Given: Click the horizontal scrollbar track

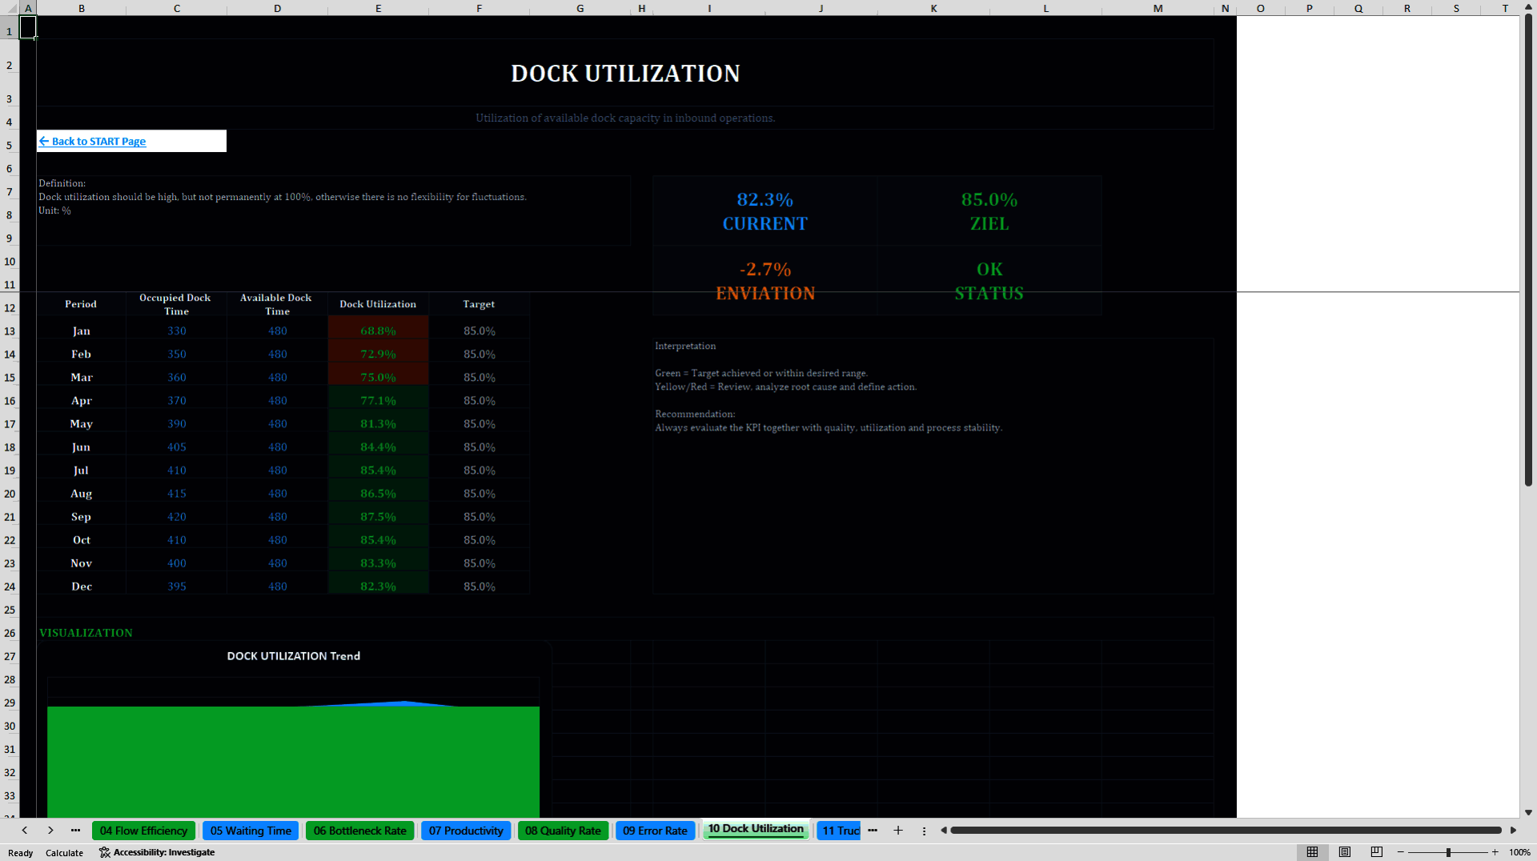Looking at the screenshot, I should 1225,831.
